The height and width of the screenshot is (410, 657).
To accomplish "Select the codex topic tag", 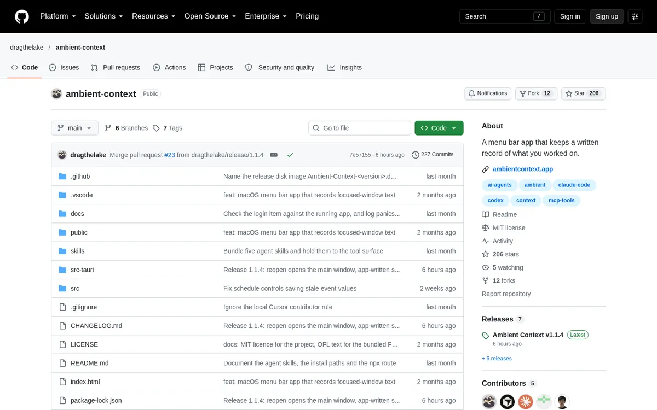I will click(x=495, y=201).
